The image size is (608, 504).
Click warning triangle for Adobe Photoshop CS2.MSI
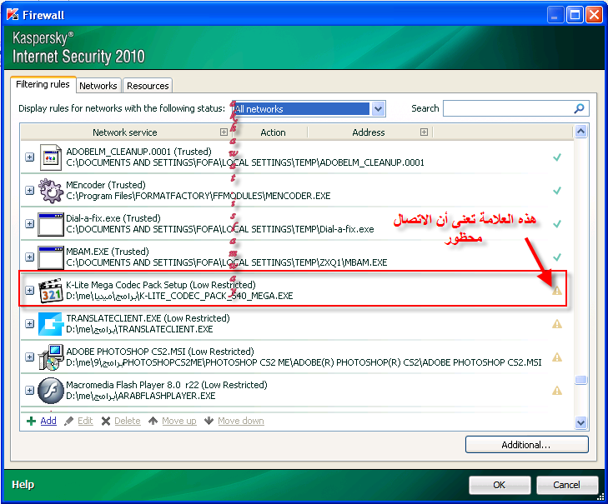click(x=557, y=357)
